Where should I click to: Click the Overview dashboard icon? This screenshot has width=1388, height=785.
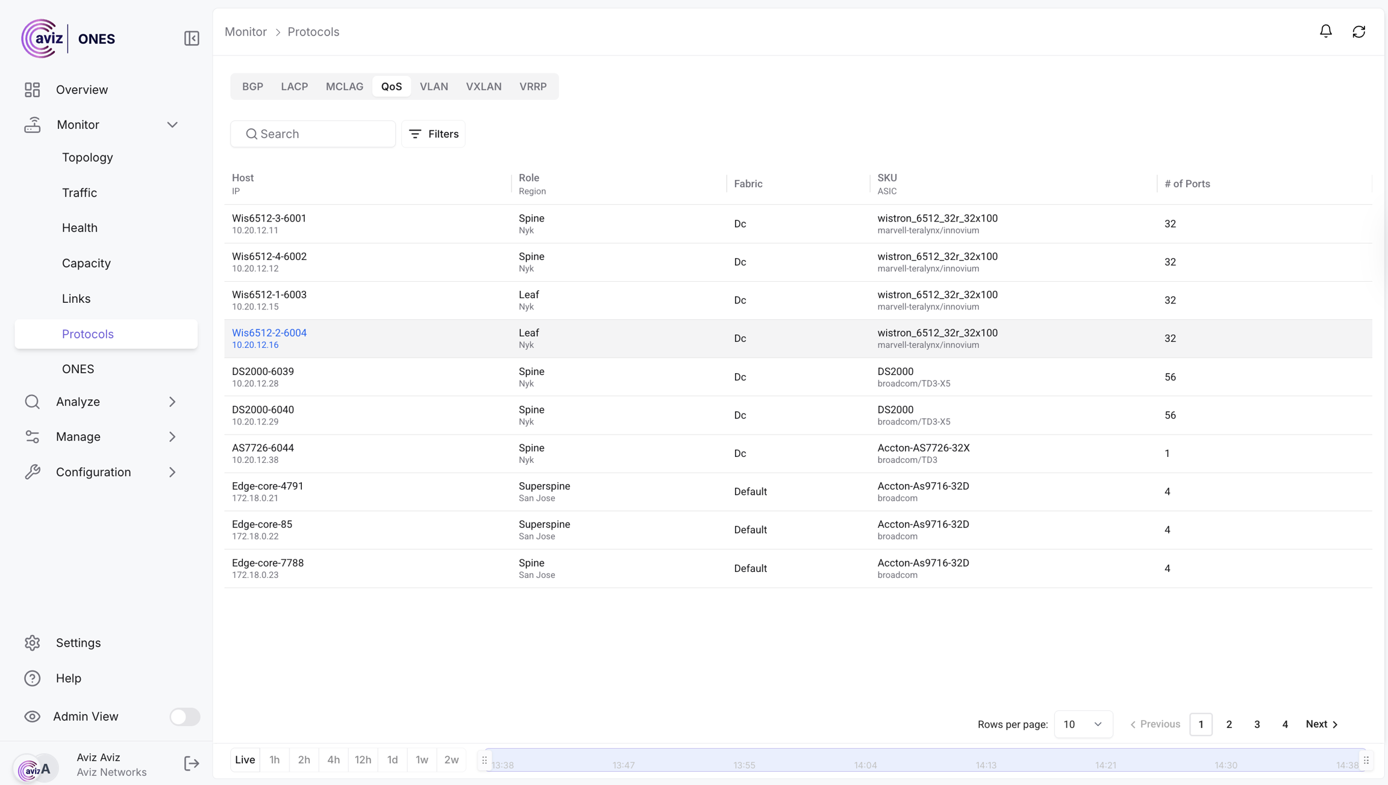pyautogui.click(x=33, y=90)
